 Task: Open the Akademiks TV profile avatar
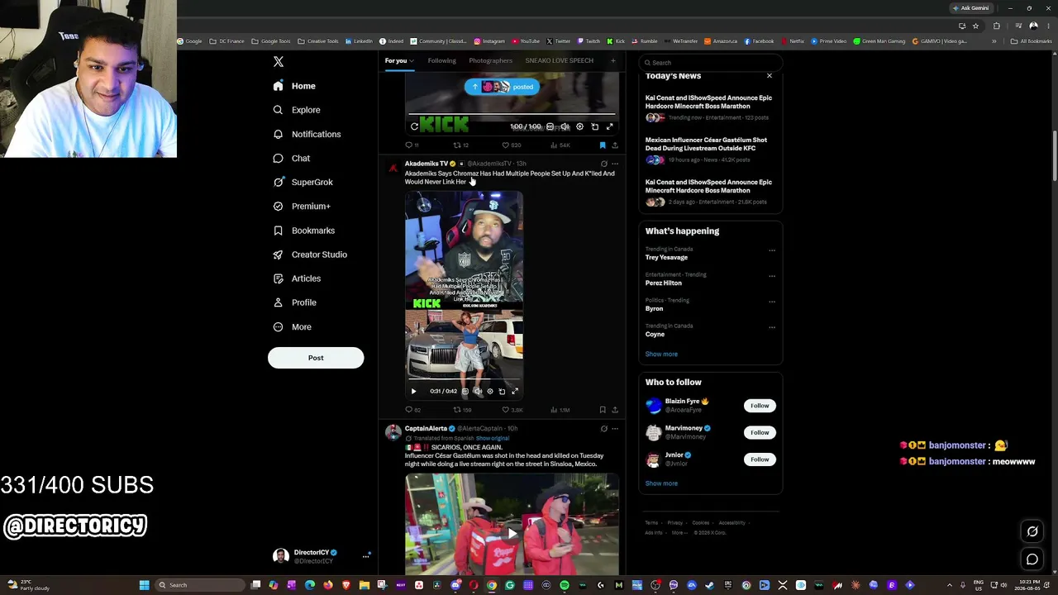(x=393, y=168)
